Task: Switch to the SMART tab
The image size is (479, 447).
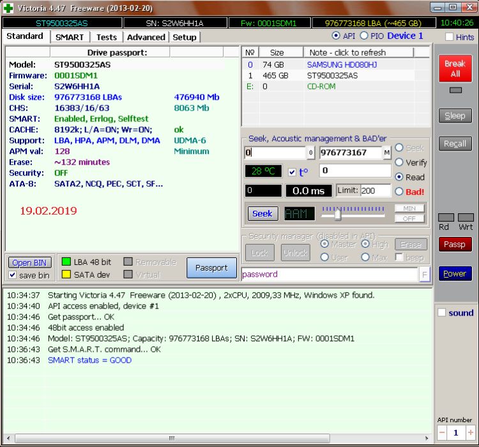Action: click(x=70, y=37)
